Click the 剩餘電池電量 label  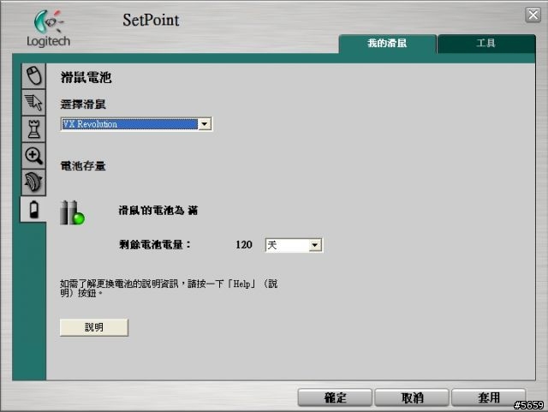(155, 244)
